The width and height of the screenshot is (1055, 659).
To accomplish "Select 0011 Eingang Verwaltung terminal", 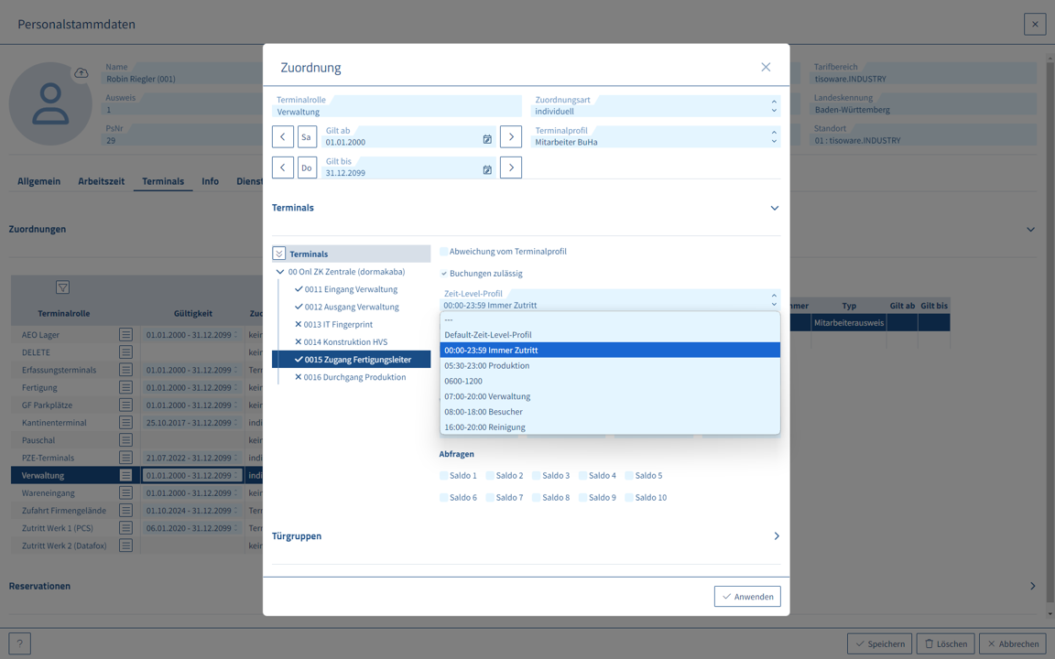I will (351, 289).
